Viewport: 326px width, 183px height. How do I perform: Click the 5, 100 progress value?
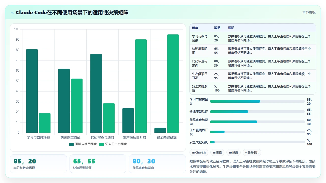pos(309,142)
